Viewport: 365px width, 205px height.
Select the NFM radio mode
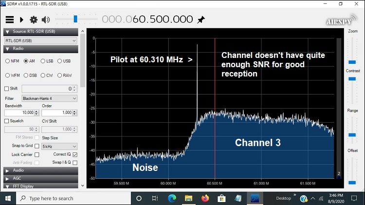click(8, 61)
